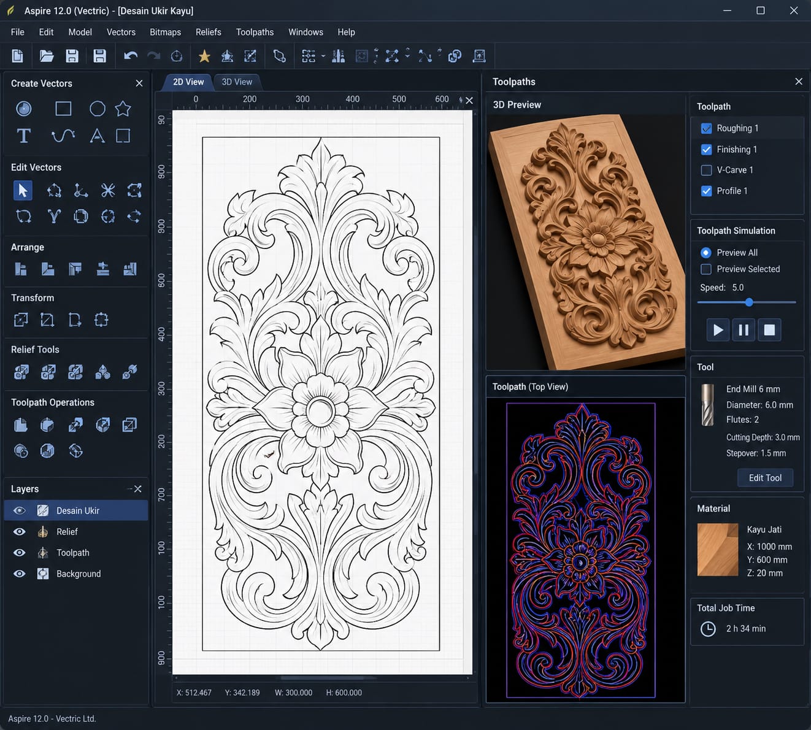Click the simulation Speed slider handle
This screenshot has height=730, width=811.
coord(749,302)
